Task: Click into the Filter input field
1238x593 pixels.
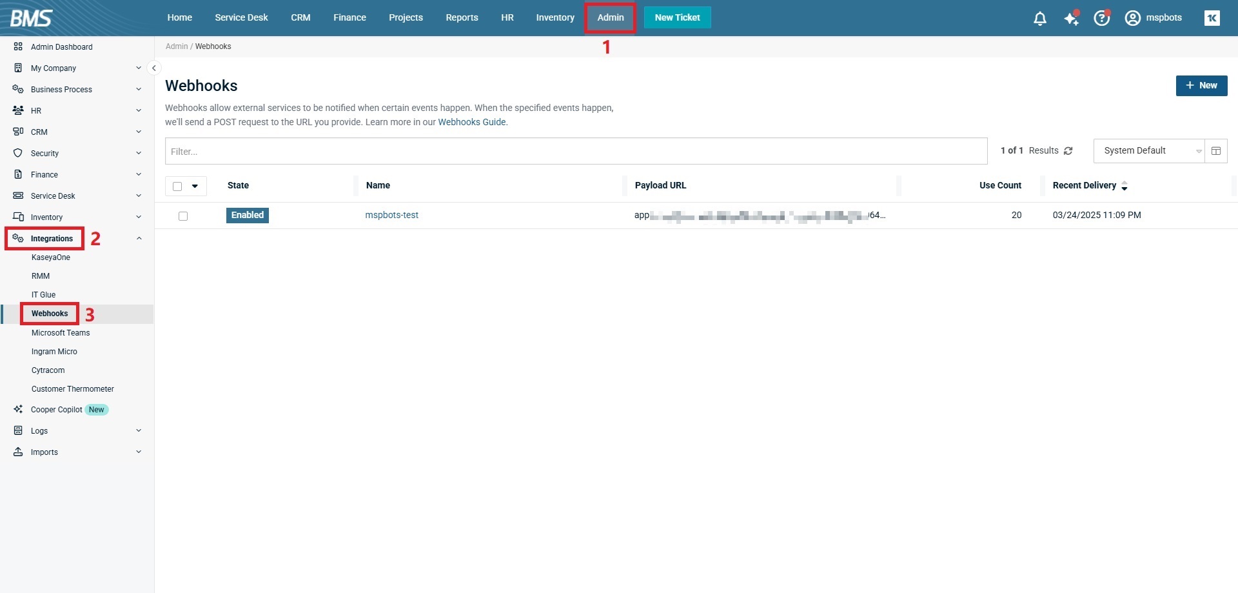Action: [x=575, y=152]
